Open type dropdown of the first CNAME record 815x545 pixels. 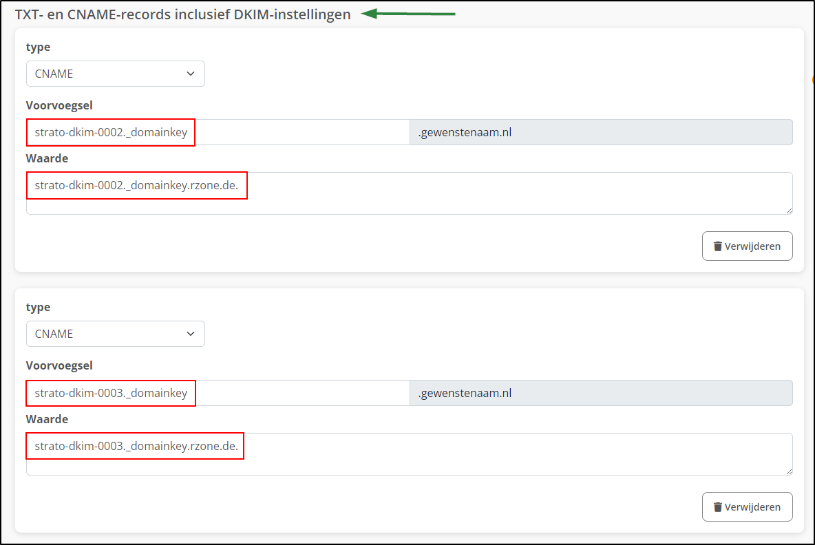click(x=116, y=74)
